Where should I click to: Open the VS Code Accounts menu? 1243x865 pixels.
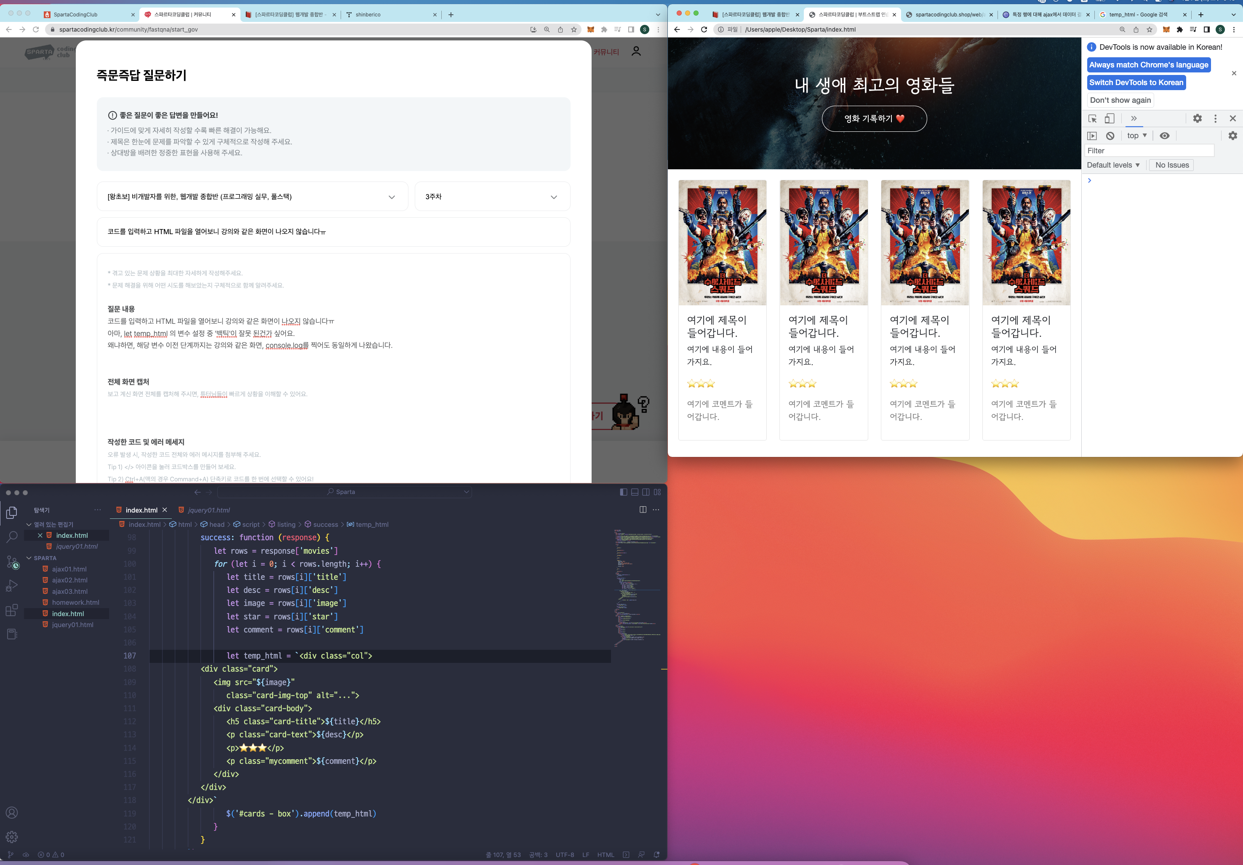coord(11,812)
